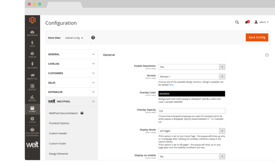
Task: Open the Display Mode dropdown
Action: point(192,131)
